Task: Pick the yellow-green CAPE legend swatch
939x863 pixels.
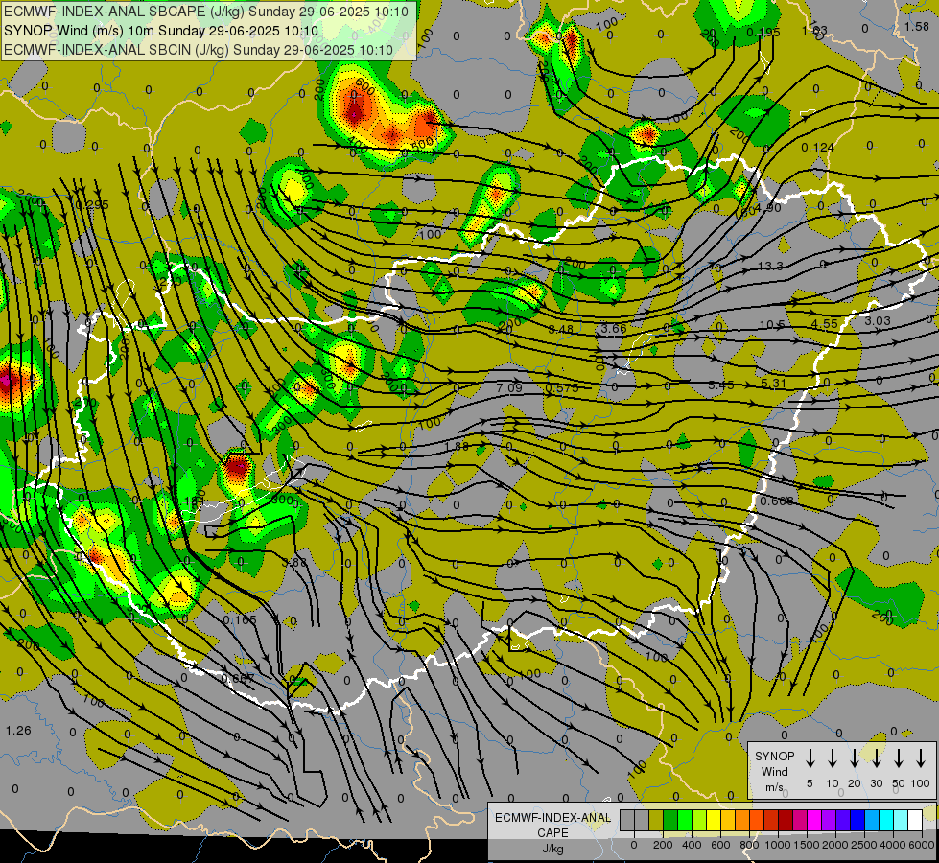Action: [x=699, y=820]
